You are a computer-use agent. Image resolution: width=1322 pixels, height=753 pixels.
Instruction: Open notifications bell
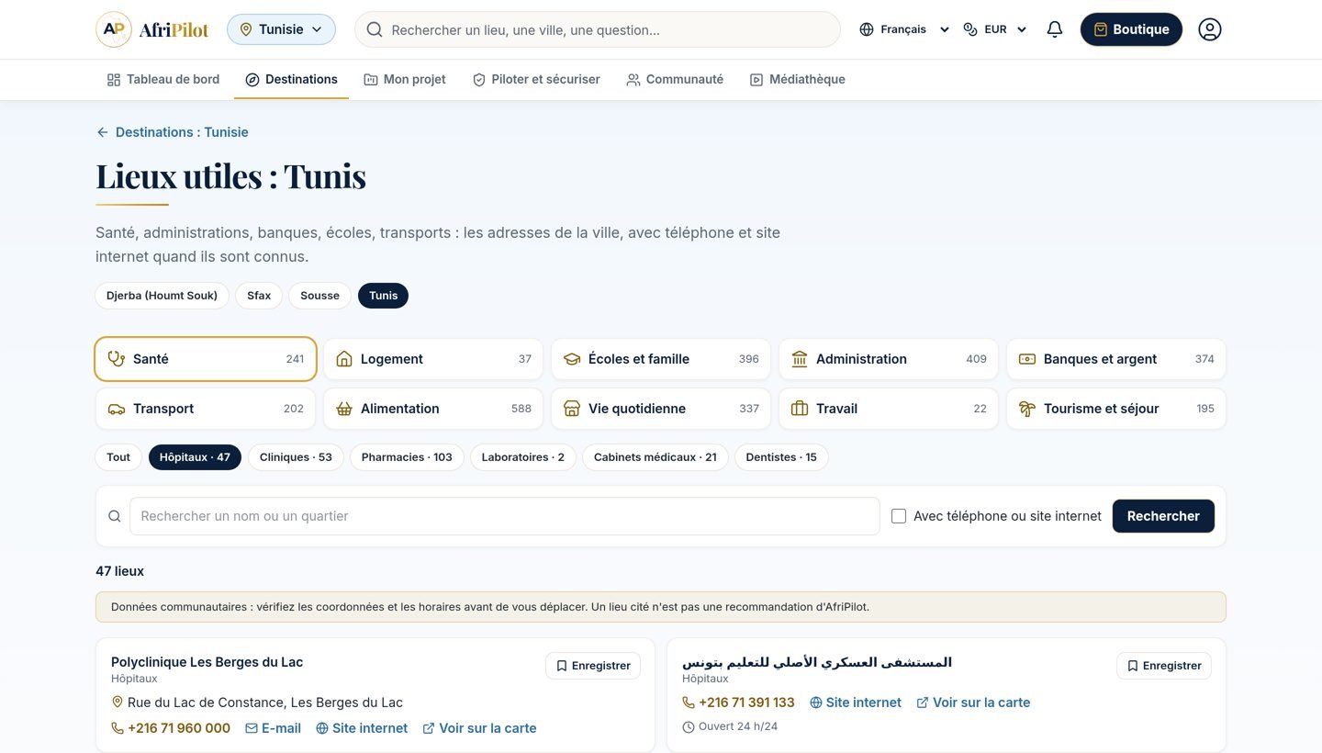tap(1055, 29)
